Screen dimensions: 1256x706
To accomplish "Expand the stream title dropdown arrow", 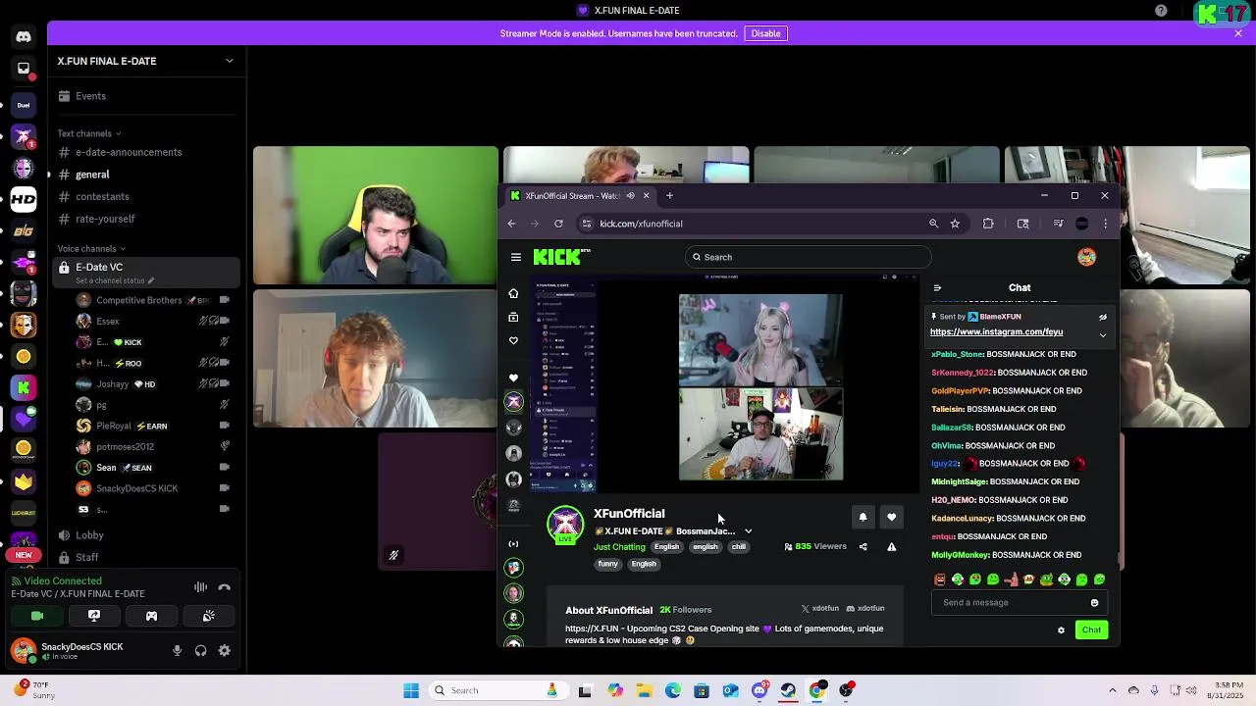I will [748, 531].
